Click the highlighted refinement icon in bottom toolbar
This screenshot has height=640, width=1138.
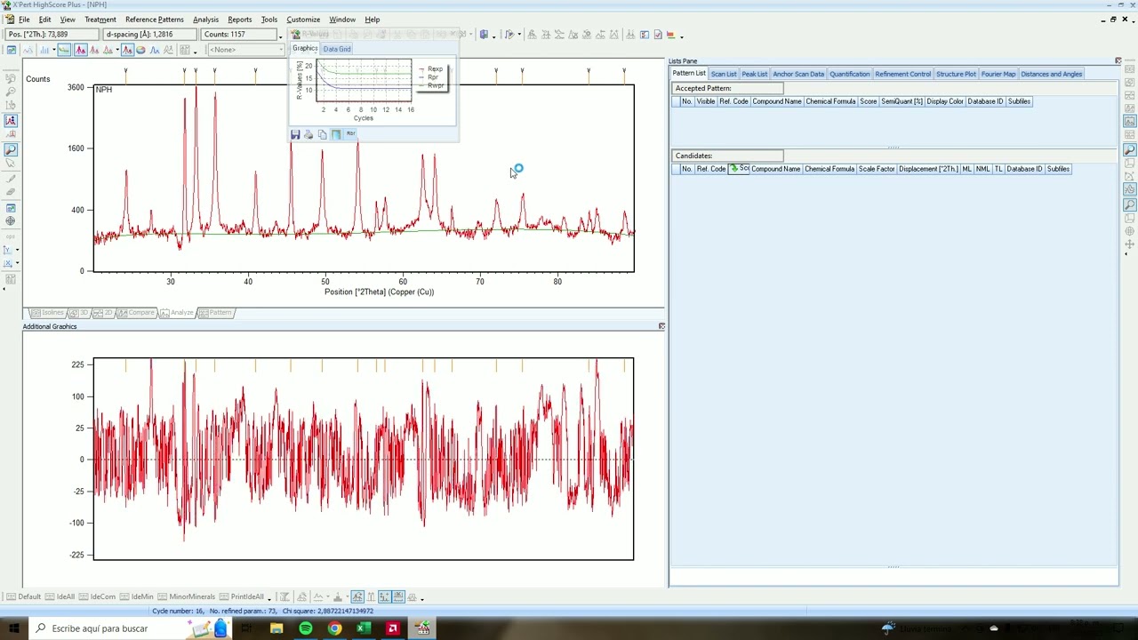point(357,596)
